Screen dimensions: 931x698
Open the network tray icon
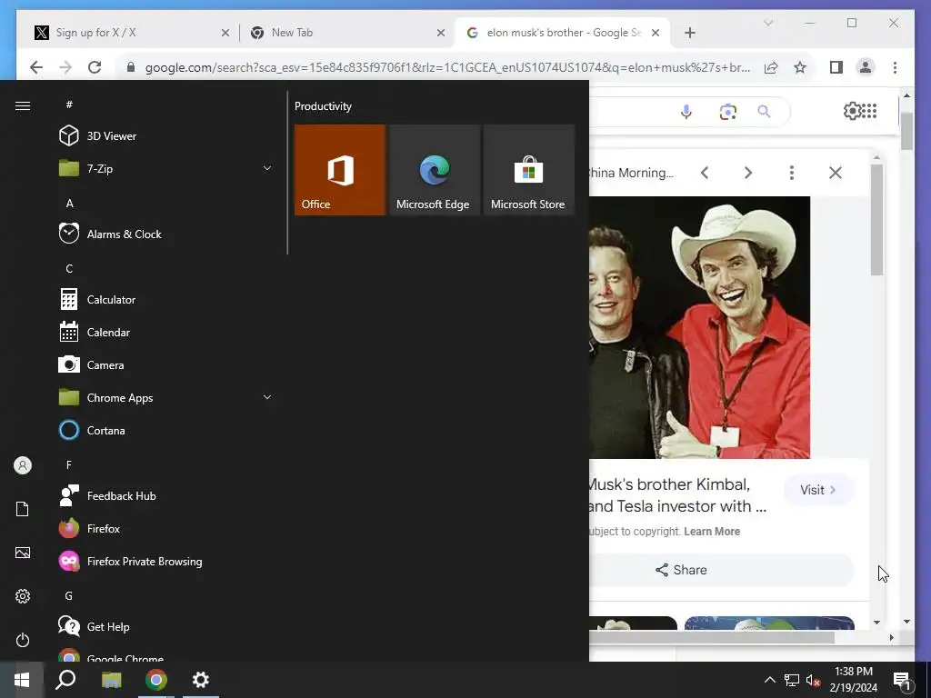pos(792,680)
